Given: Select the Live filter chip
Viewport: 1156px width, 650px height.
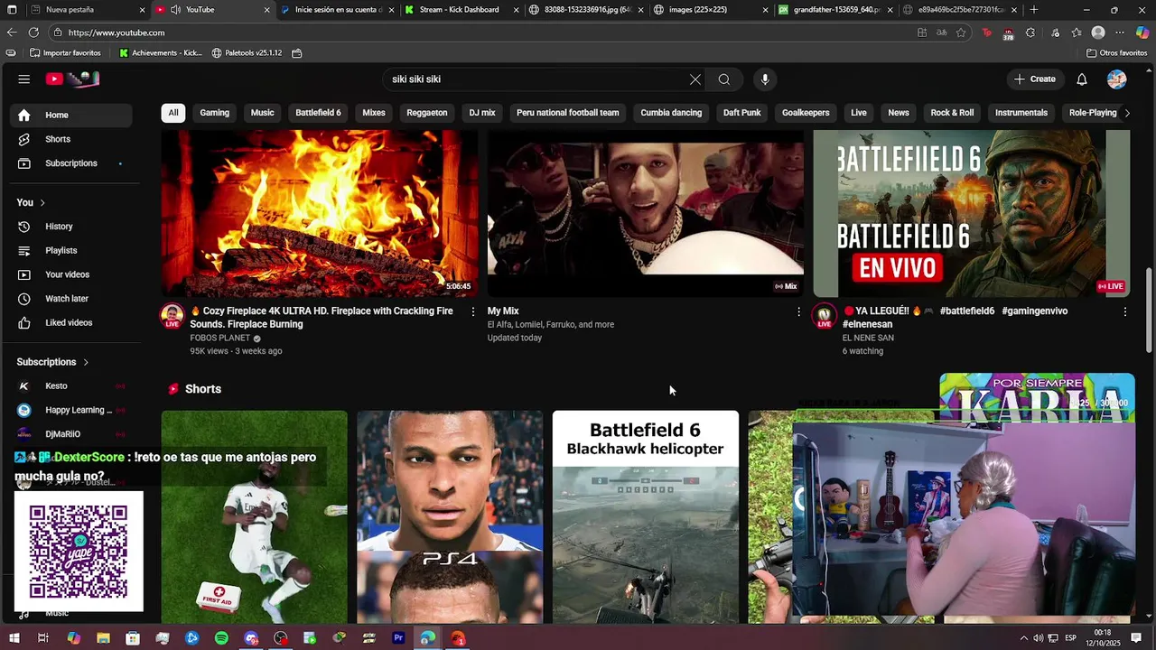Looking at the screenshot, I should [859, 113].
